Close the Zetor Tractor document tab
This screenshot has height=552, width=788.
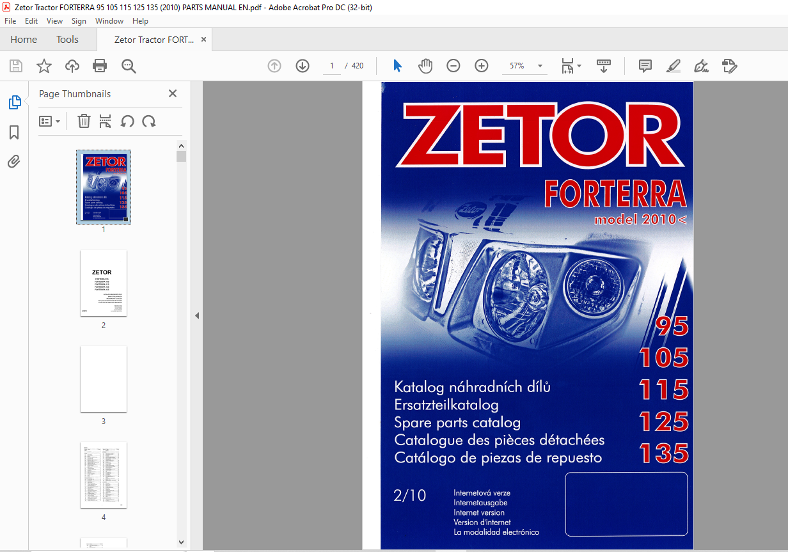[203, 40]
